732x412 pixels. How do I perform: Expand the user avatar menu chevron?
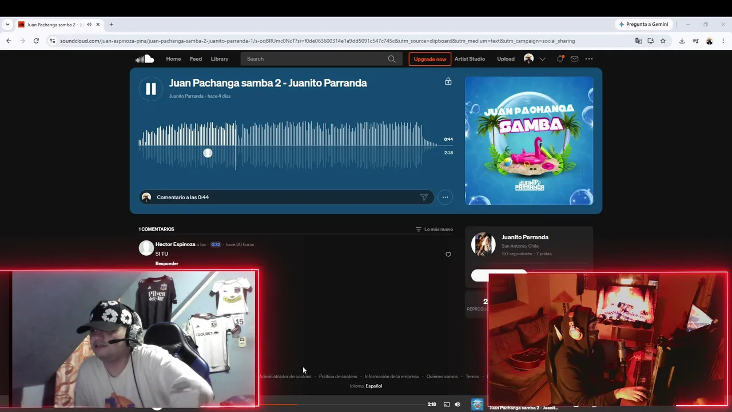pyautogui.click(x=542, y=59)
